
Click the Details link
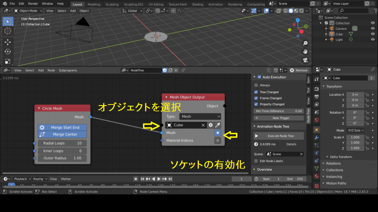(291, 144)
